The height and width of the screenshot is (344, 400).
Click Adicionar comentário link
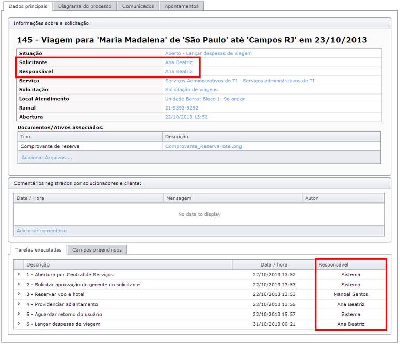point(41,231)
